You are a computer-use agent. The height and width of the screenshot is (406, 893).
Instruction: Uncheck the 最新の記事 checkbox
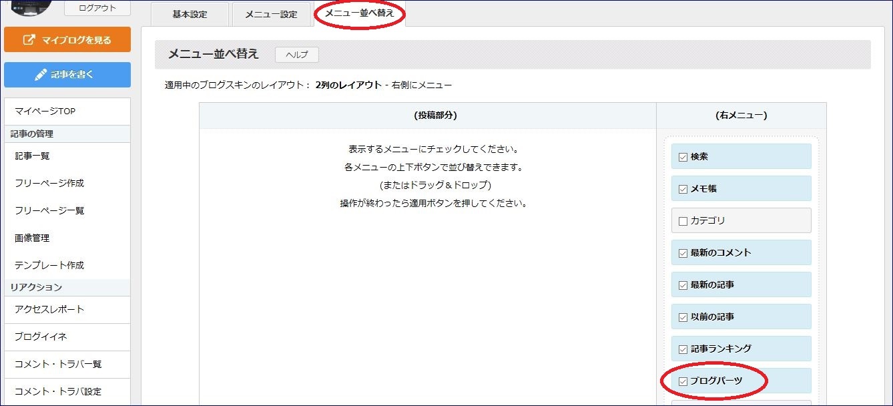683,285
